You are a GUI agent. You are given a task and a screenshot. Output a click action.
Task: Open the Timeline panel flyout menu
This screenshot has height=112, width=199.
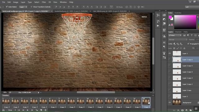pyautogui.click(x=153, y=96)
